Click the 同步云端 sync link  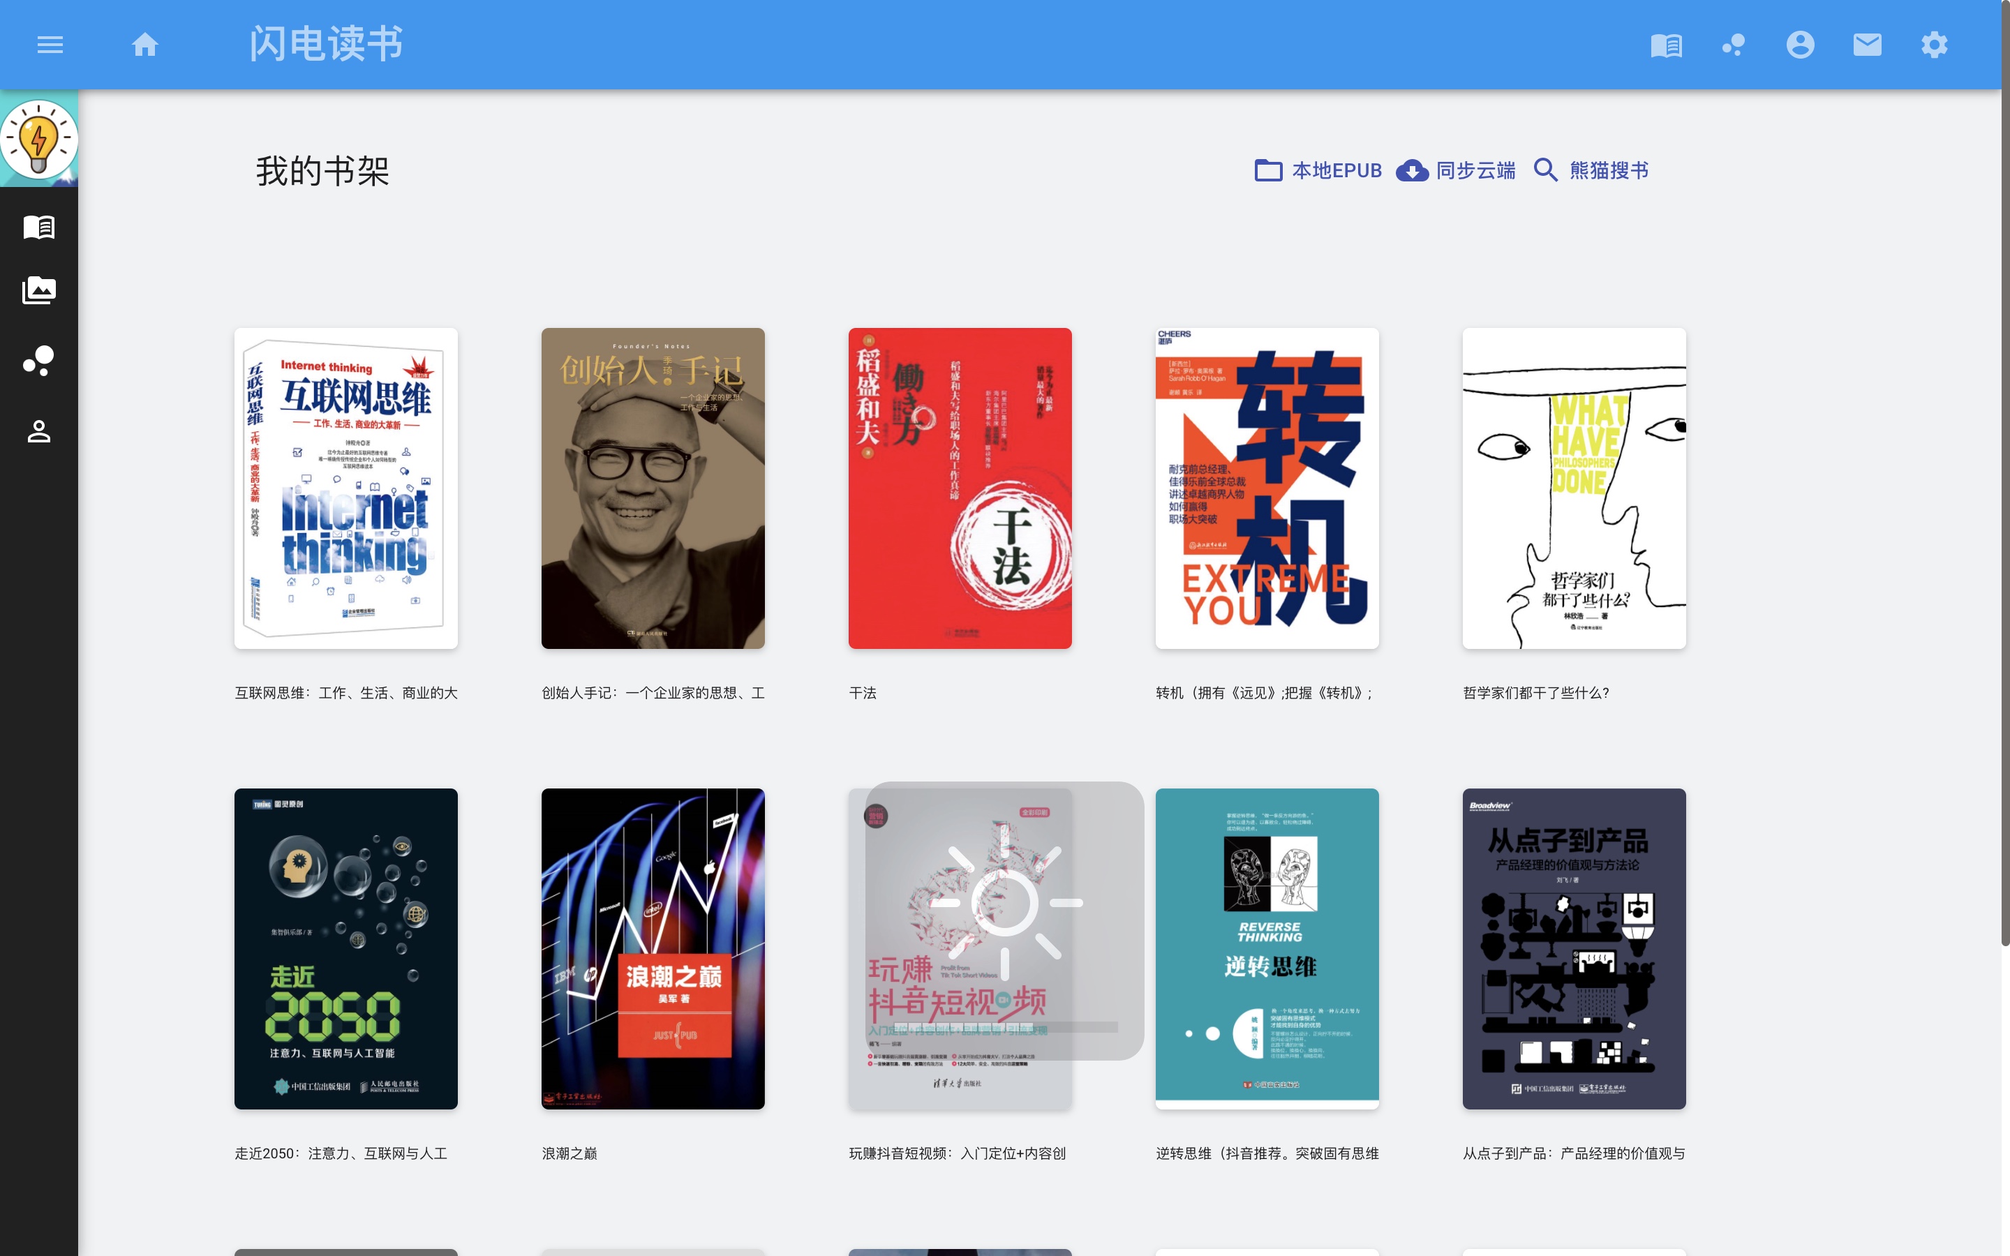(x=1476, y=170)
